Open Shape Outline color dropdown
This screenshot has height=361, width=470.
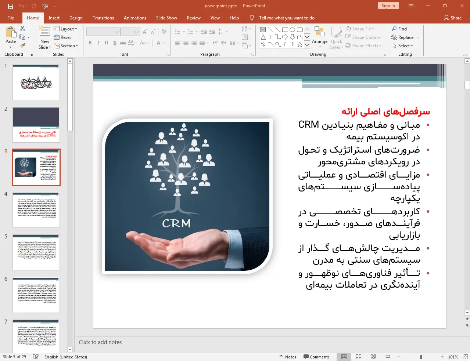pyautogui.click(x=364, y=37)
